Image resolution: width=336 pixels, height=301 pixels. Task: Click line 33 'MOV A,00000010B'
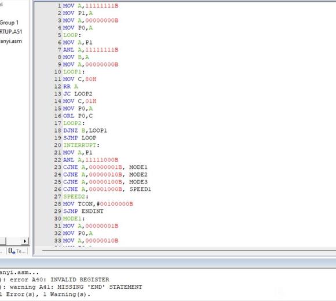[90, 241]
